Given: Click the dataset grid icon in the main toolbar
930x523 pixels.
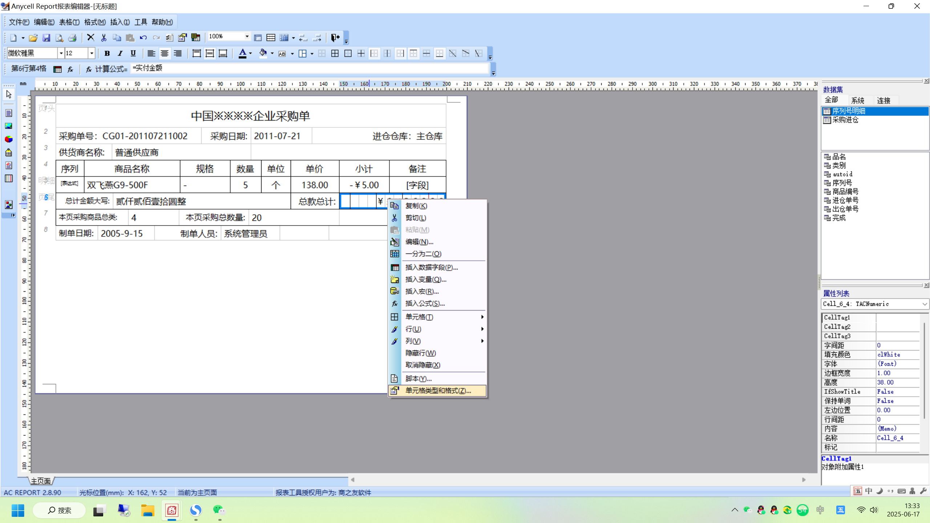Looking at the screenshot, I should click(x=195, y=38).
